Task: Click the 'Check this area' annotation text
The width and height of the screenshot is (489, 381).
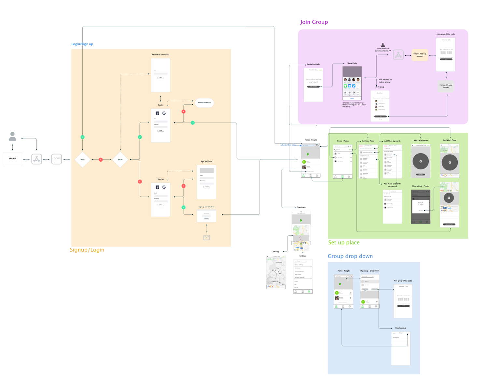Action: click(288, 145)
